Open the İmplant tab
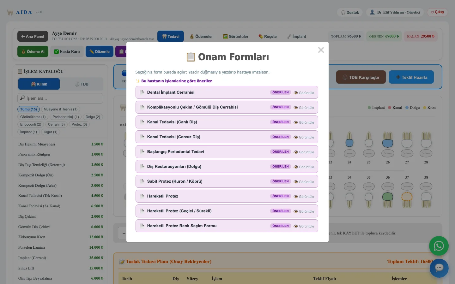 [296, 36]
